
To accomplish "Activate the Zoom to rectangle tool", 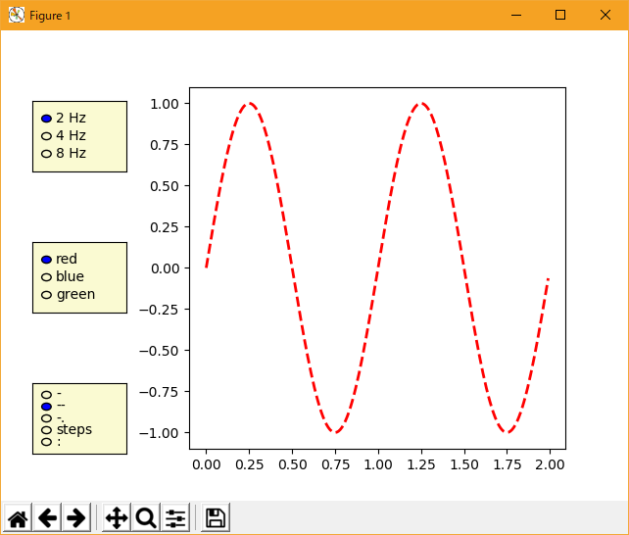I will click(x=146, y=518).
